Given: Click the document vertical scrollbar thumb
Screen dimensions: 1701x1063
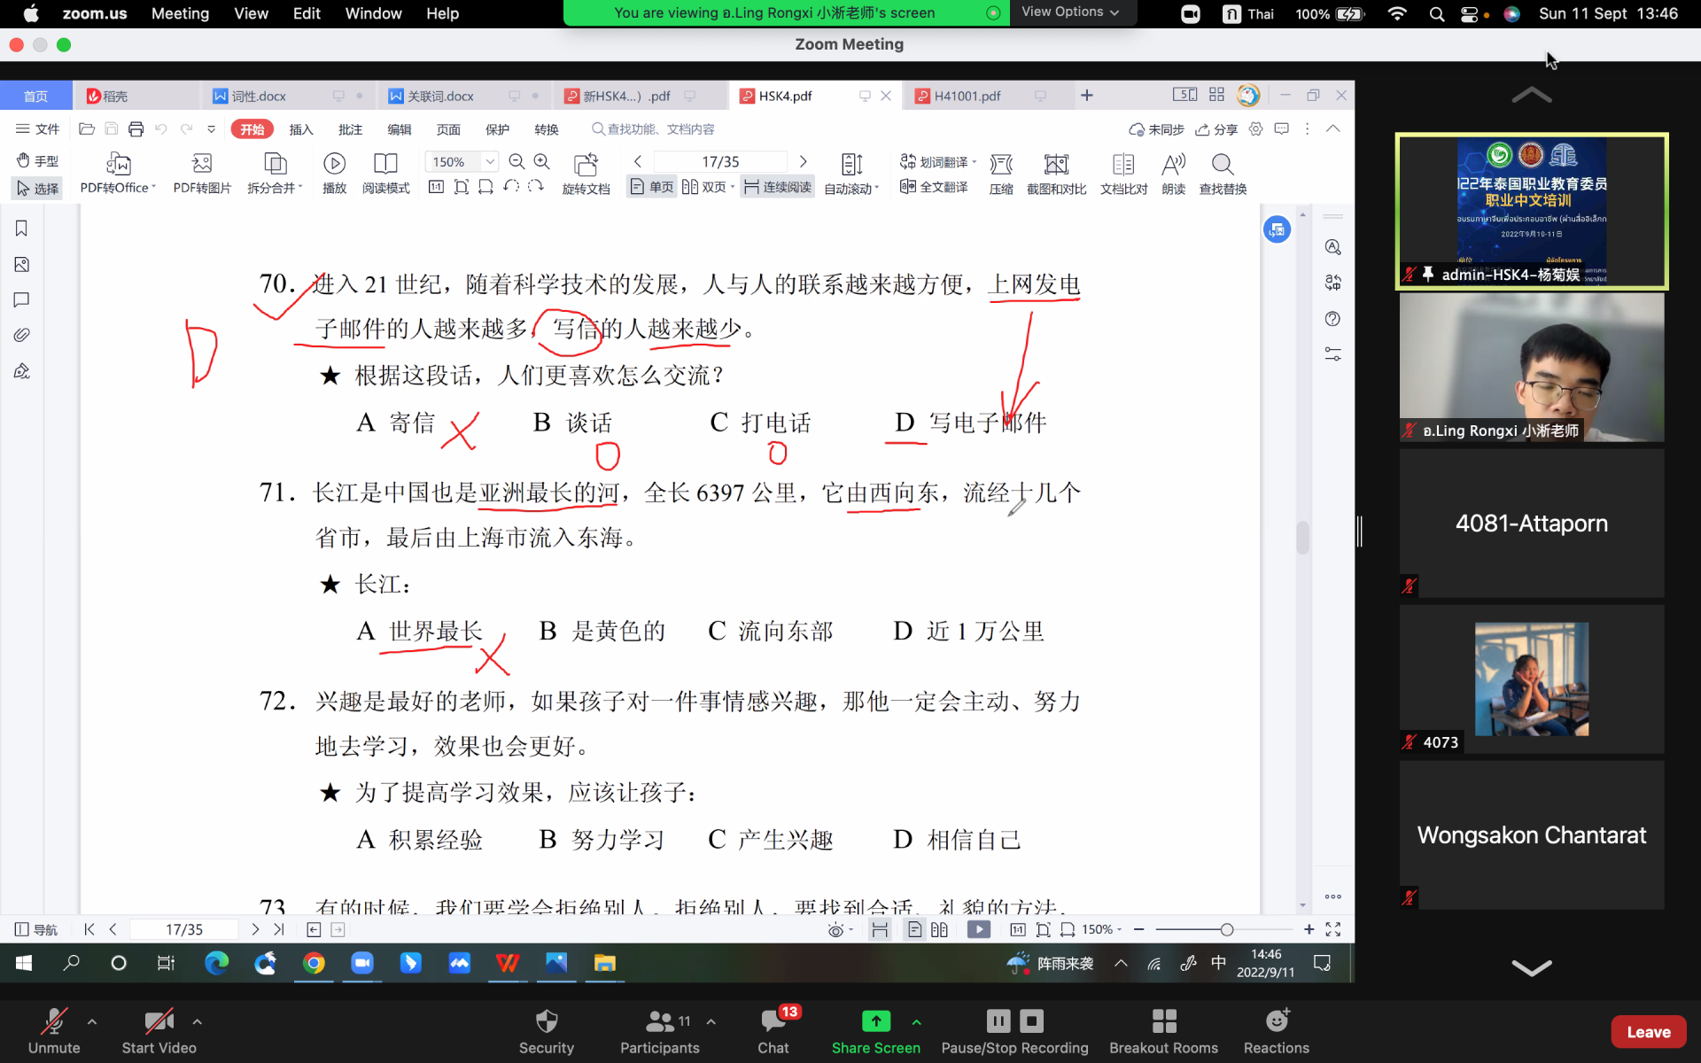Looking at the screenshot, I should 1302,538.
